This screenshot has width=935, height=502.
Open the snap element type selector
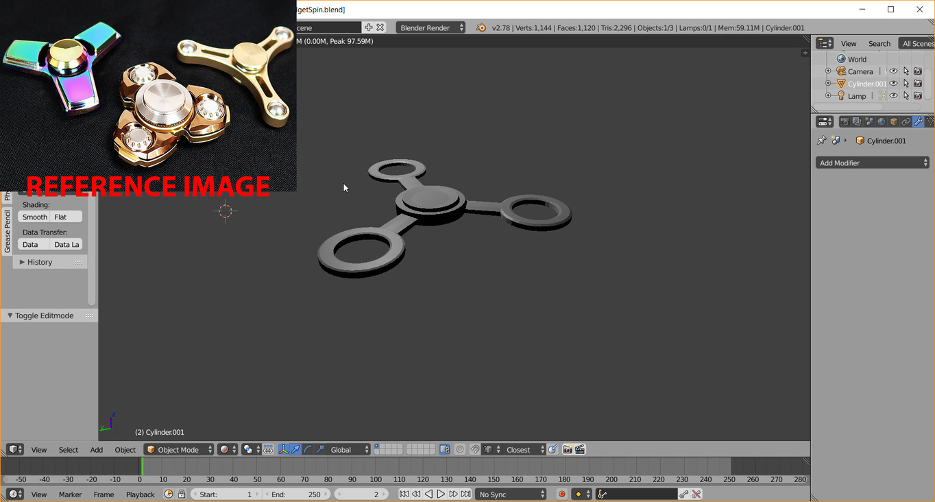pos(491,450)
